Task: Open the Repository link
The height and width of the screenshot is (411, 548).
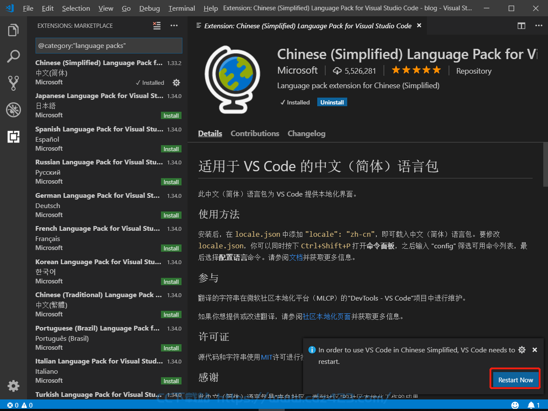Action: 474,71
